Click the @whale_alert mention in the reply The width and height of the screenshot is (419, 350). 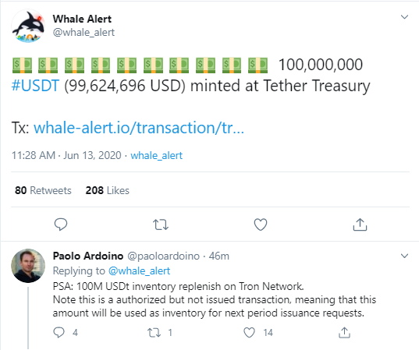tap(139, 270)
